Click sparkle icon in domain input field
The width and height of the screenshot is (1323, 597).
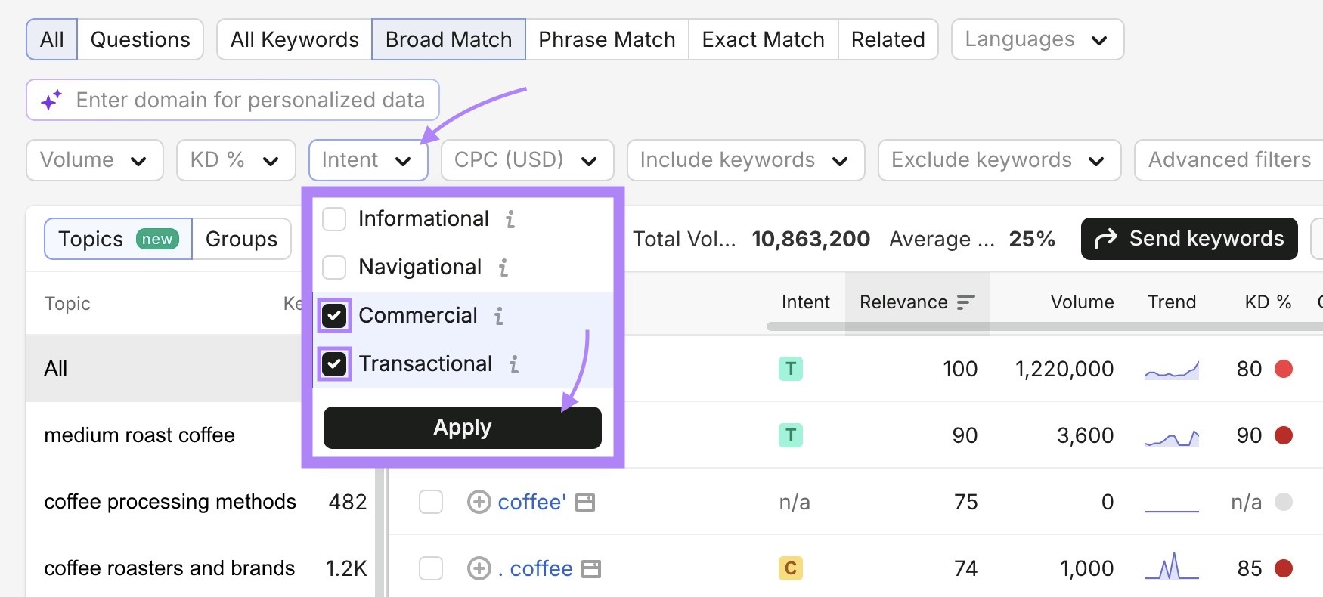(x=51, y=101)
